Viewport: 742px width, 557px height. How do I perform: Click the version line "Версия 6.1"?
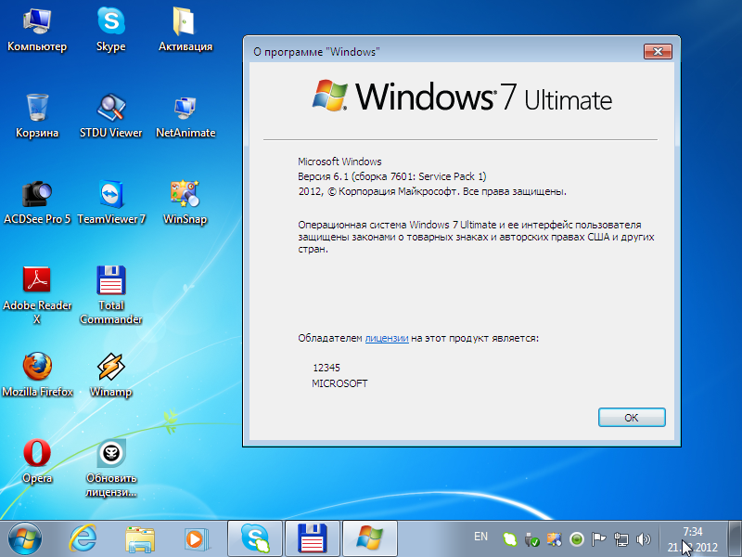click(x=391, y=176)
